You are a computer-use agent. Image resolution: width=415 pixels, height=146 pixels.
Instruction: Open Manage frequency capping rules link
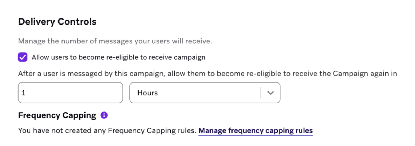255,130
